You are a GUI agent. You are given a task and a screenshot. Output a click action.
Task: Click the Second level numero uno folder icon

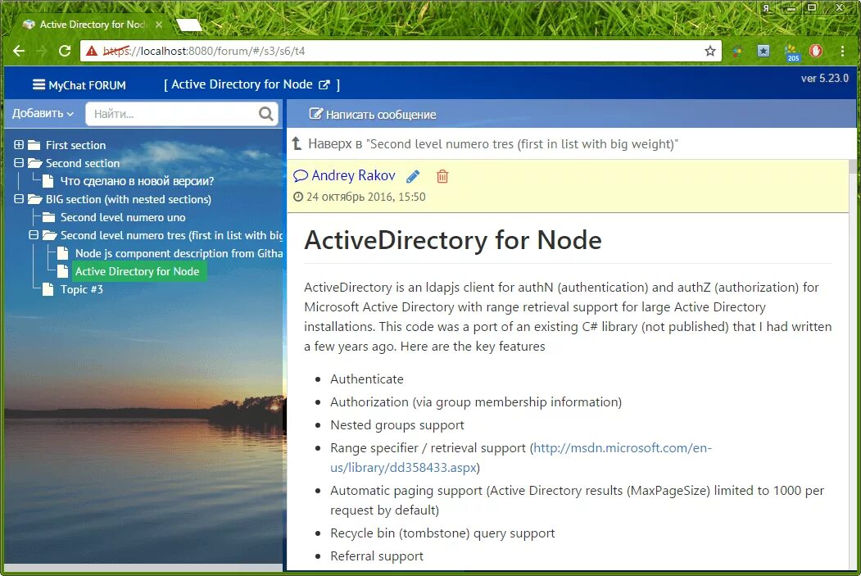[x=49, y=217]
